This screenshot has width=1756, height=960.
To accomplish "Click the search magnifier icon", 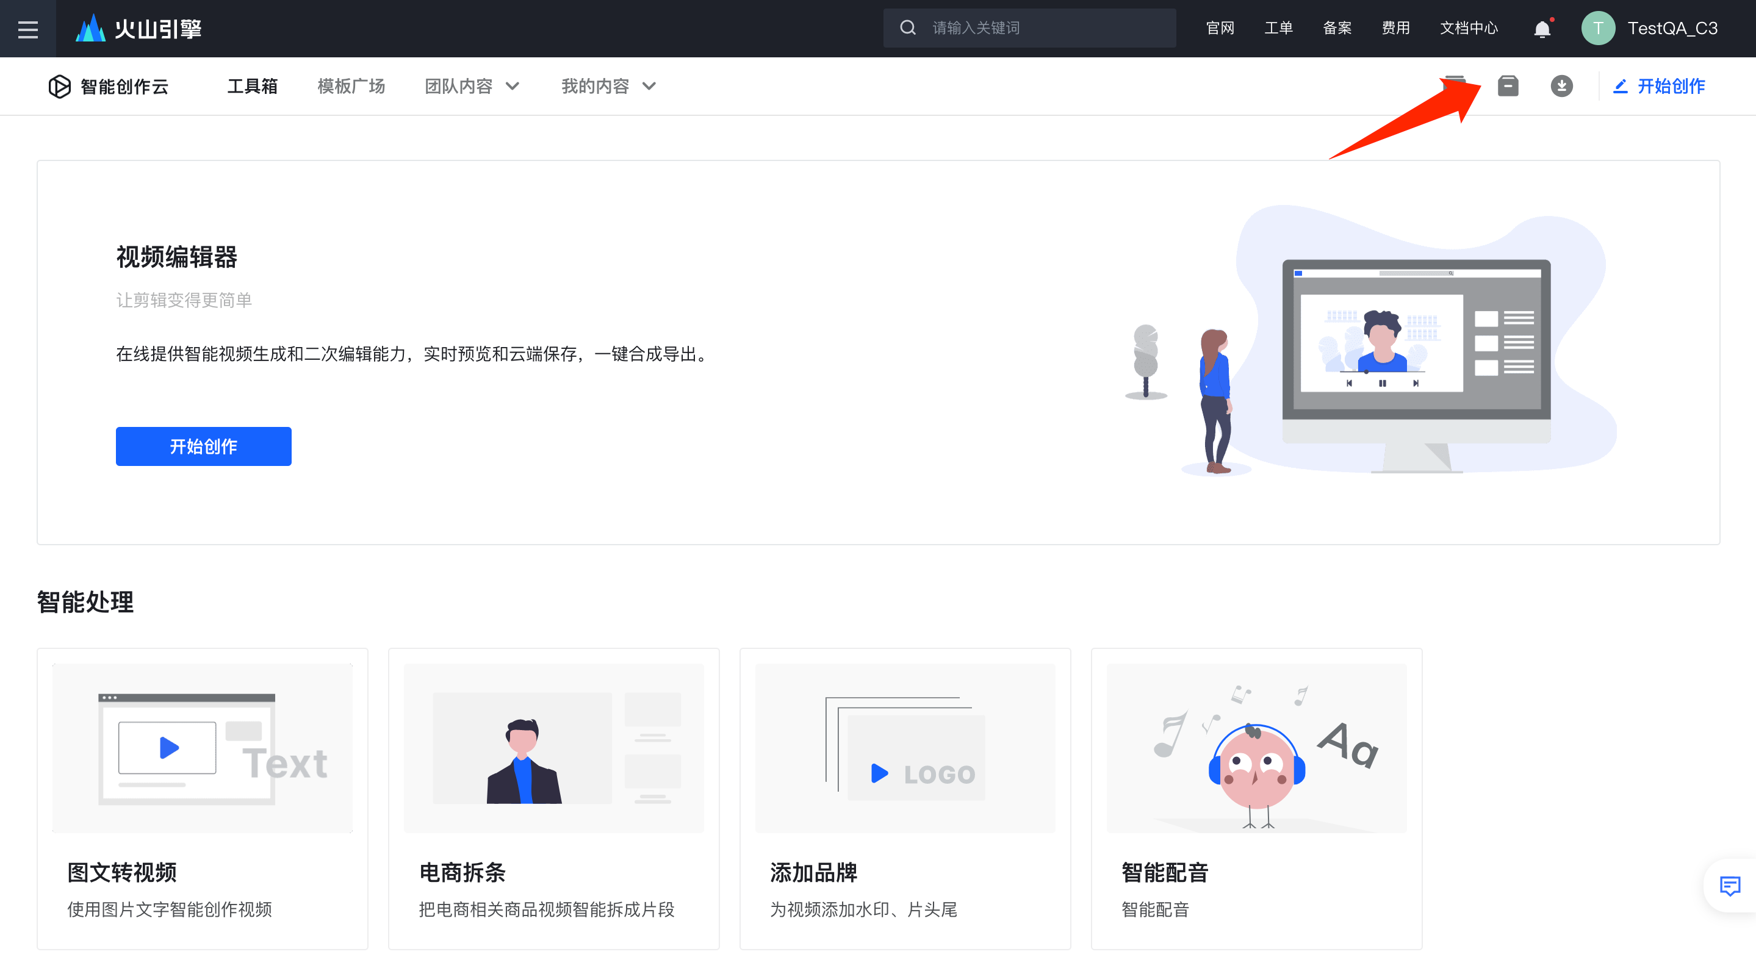I will click(x=907, y=28).
